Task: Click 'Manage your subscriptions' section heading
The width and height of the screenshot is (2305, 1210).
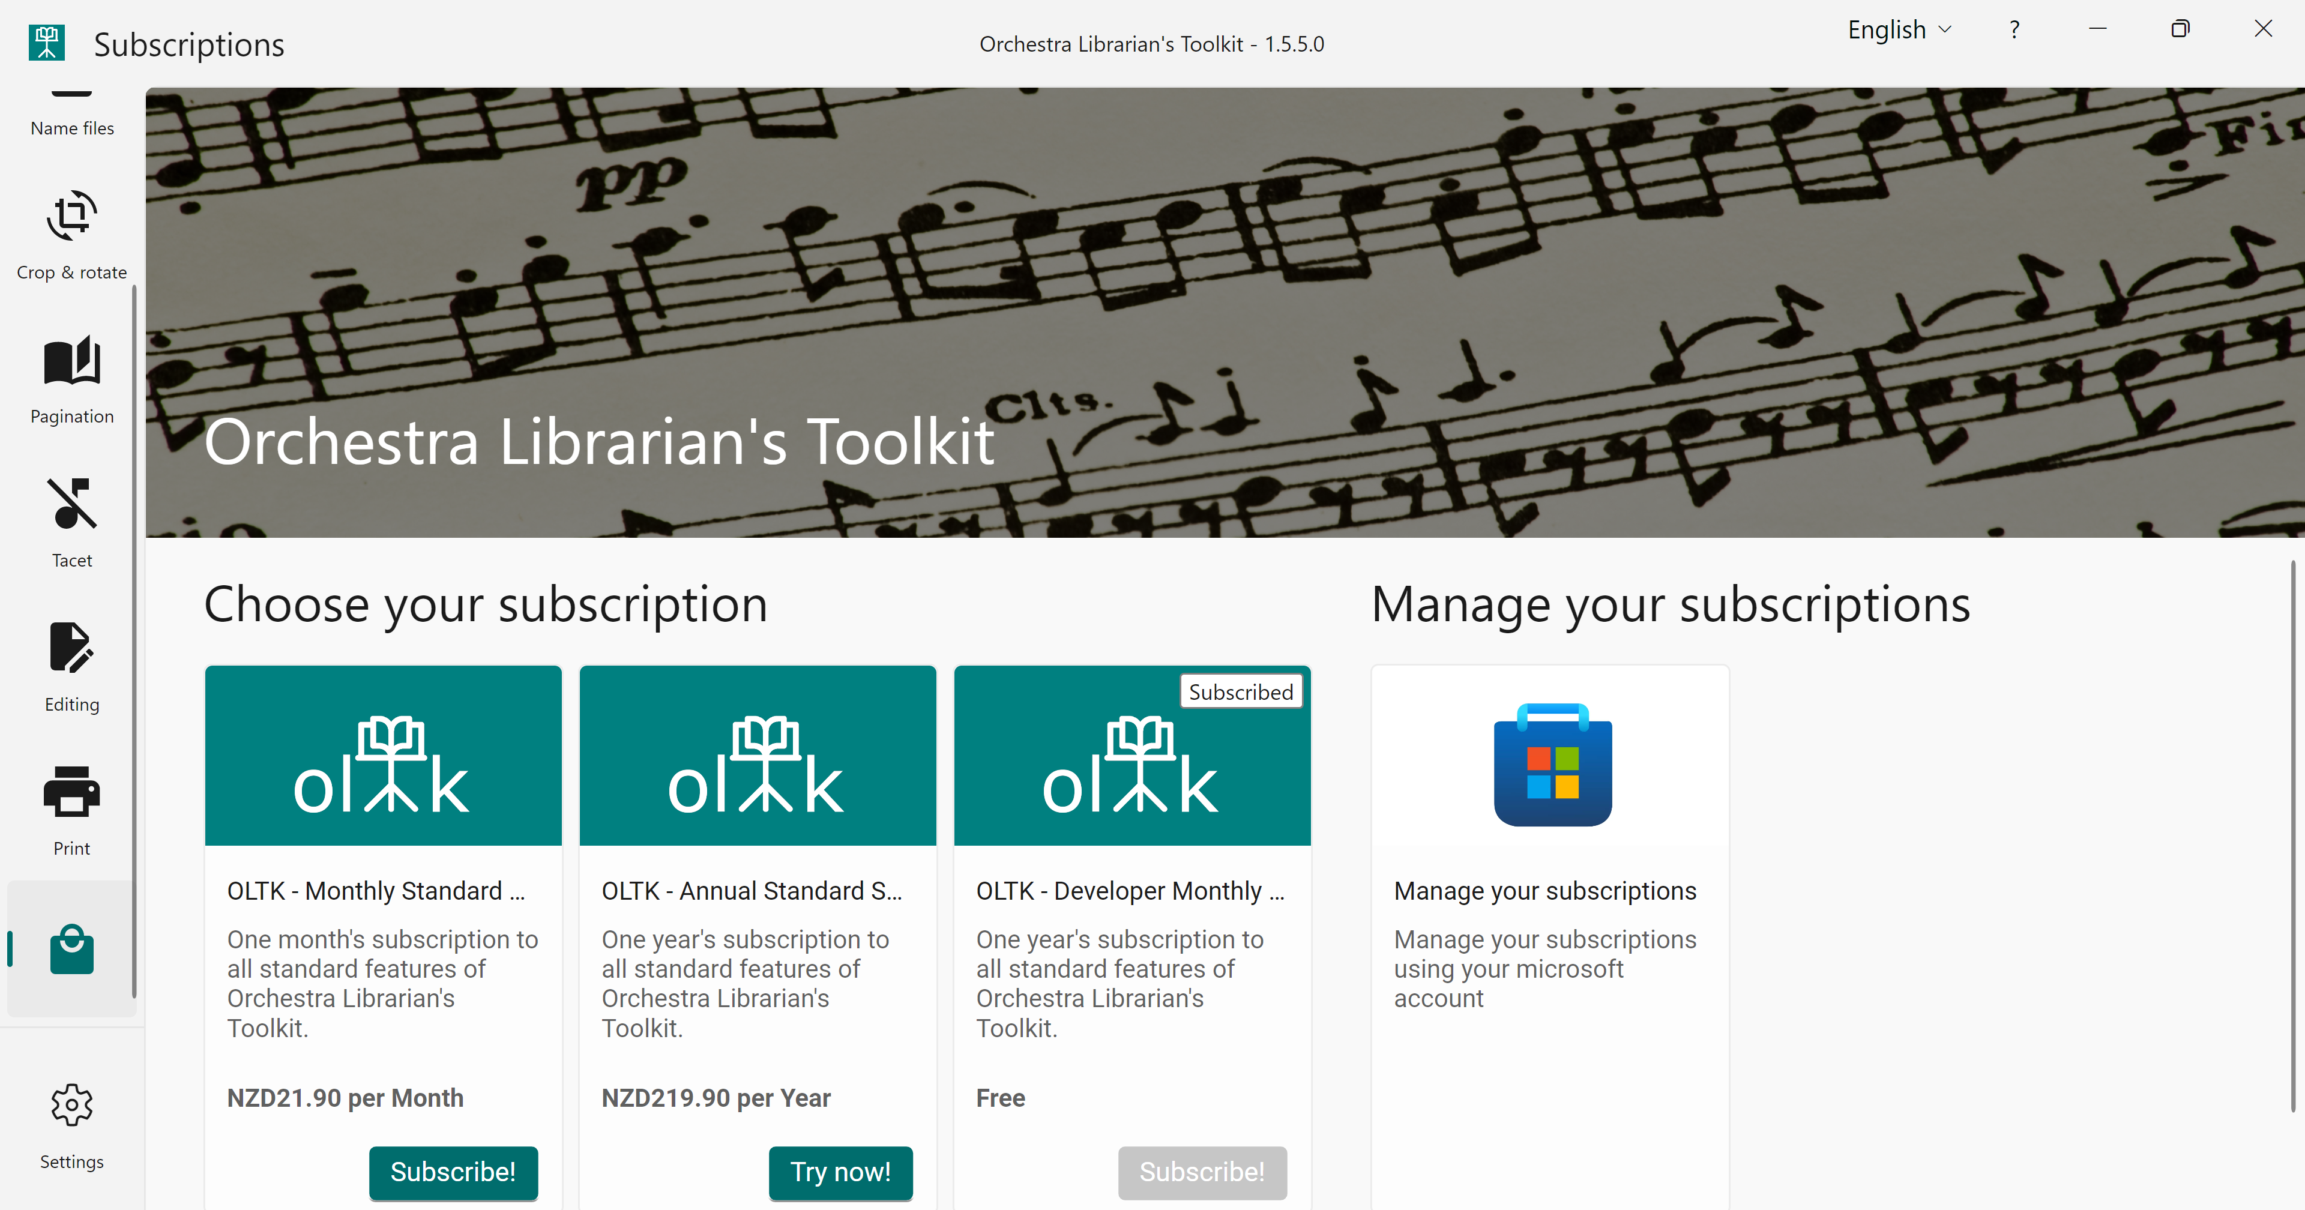Action: (x=1671, y=605)
